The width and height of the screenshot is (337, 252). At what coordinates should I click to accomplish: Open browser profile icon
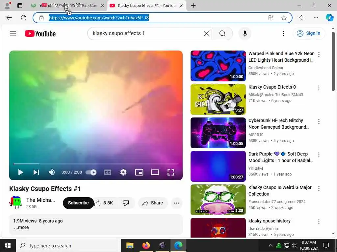pos(8,6)
